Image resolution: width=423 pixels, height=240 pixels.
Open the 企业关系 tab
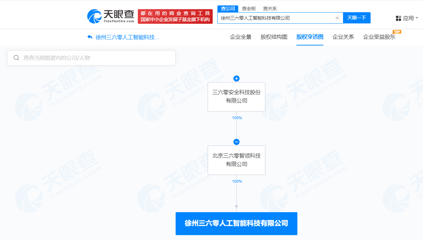[343, 37]
